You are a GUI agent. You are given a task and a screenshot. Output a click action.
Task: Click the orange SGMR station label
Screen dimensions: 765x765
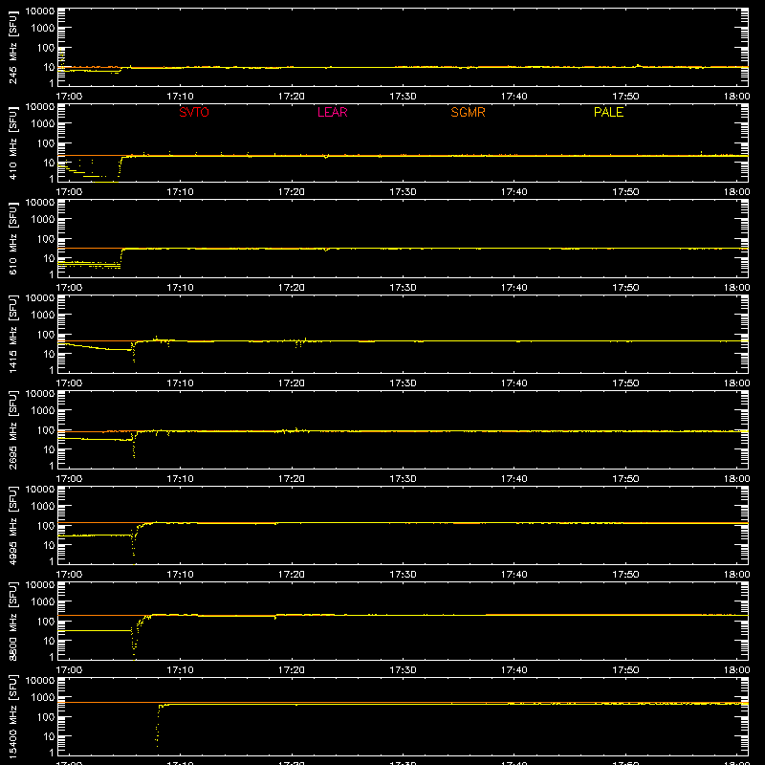[468, 112]
